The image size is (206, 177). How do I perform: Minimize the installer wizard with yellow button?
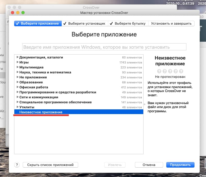pyautogui.click(x=18, y=13)
